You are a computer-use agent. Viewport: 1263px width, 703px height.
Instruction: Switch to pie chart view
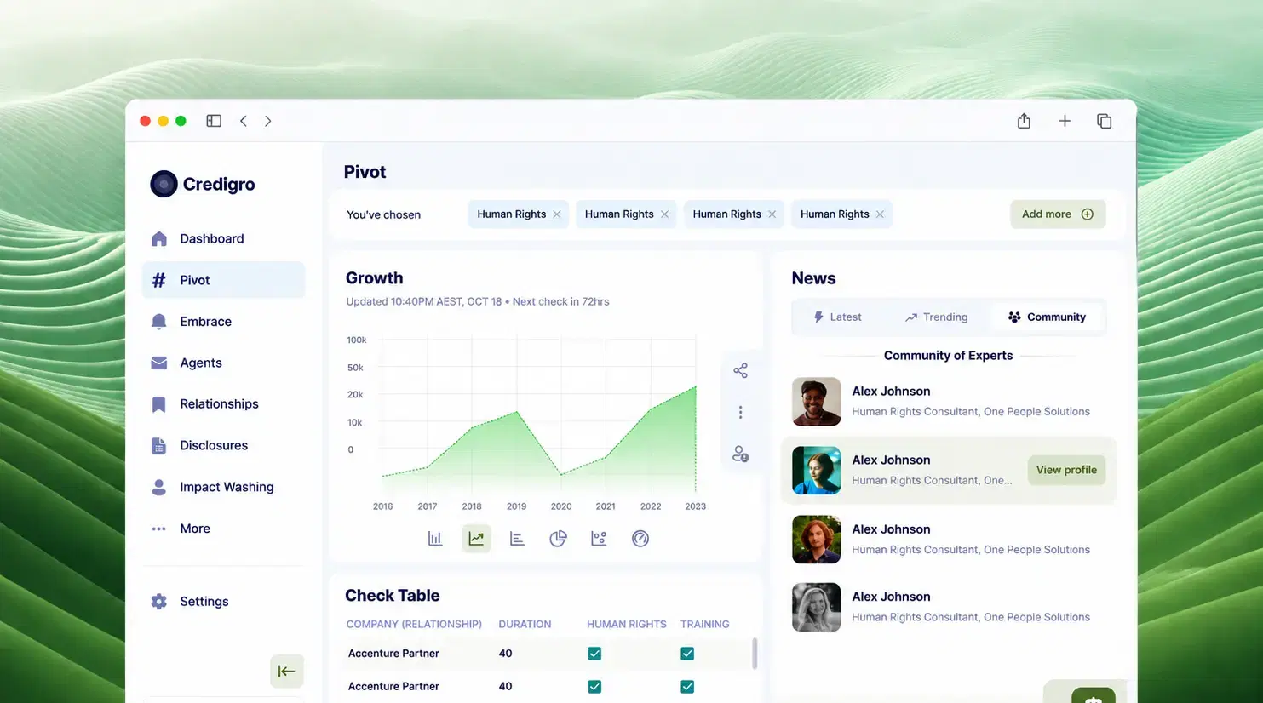point(558,538)
